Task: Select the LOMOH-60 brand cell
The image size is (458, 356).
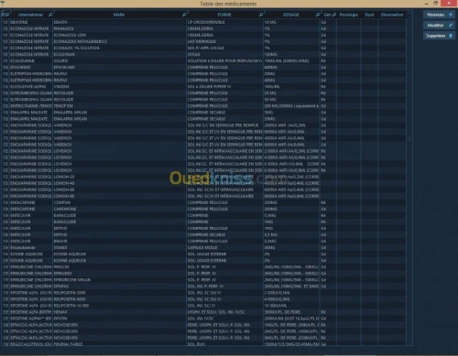Action: click(x=119, y=189)
